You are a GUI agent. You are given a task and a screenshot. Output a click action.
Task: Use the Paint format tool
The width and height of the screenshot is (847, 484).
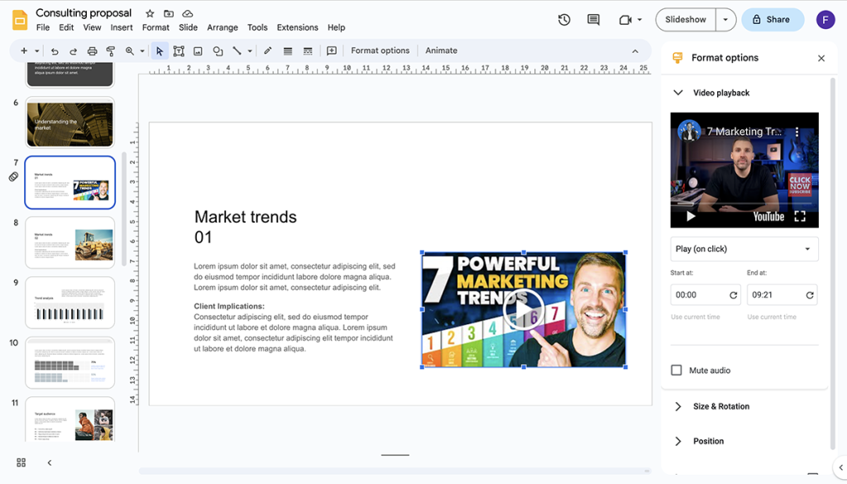pos(111,50)
